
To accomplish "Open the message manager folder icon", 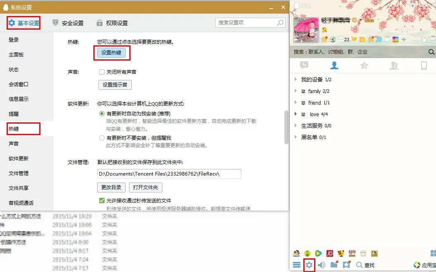I will click(x=334, y=265).
